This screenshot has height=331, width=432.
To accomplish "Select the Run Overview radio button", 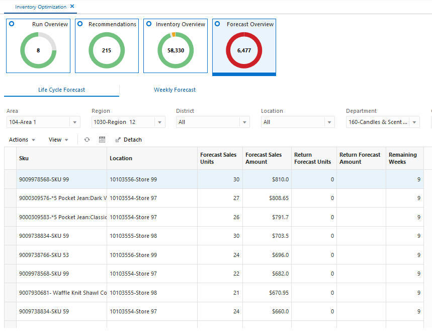I will 12,24.
